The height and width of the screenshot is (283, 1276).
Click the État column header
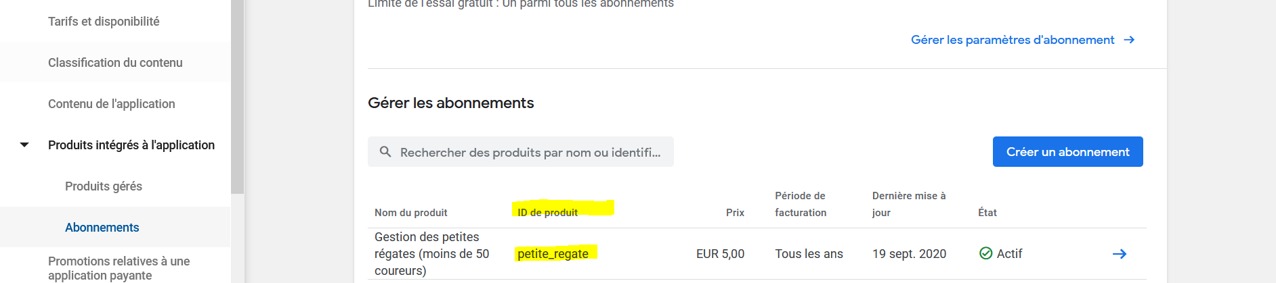point(987,213)
